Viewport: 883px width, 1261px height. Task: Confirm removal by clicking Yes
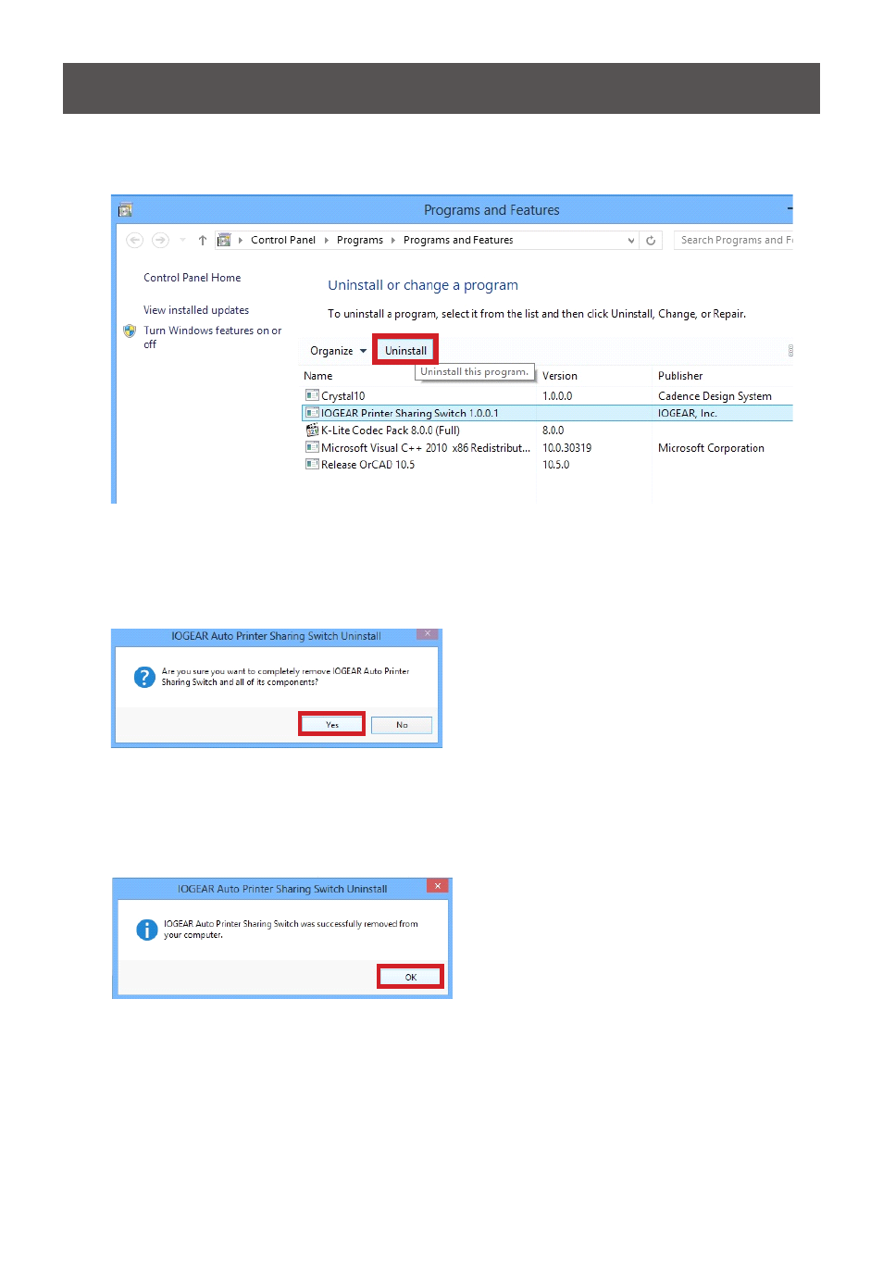click(332, 725)
